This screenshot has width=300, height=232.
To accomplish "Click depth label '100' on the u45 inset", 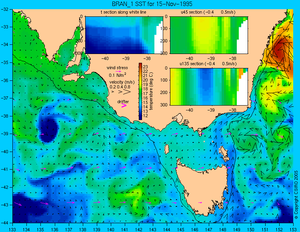I will pyautogui.click(x=164, y=28).
